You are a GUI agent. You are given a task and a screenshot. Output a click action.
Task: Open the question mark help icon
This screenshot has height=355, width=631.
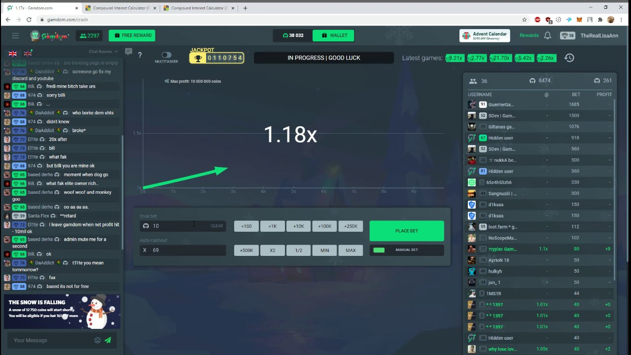(140, 55)
